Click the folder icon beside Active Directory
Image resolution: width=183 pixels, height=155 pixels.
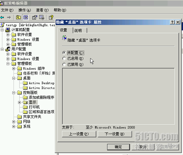(x=25, y=88)
